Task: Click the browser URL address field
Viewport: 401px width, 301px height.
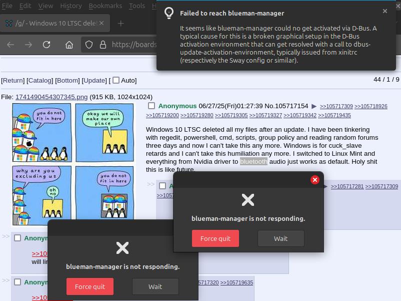Action: pyautogui.click(x=119, y=45)
